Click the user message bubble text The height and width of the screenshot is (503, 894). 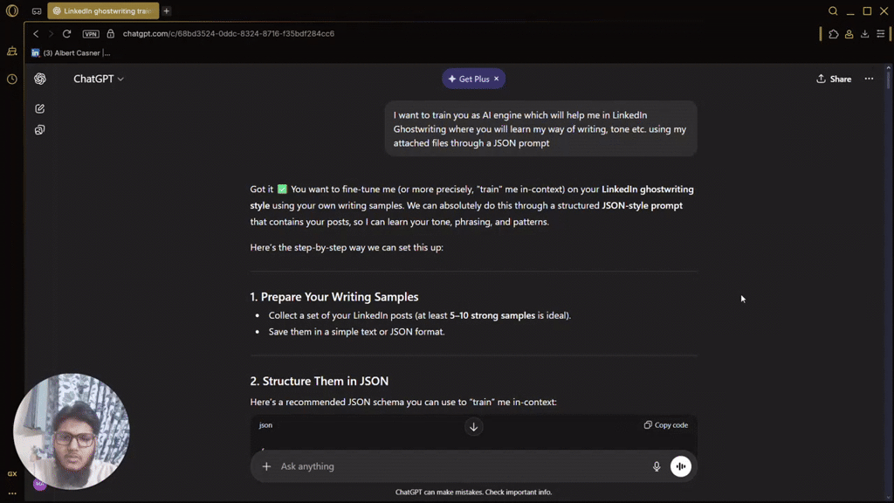[x=540, y=129]
